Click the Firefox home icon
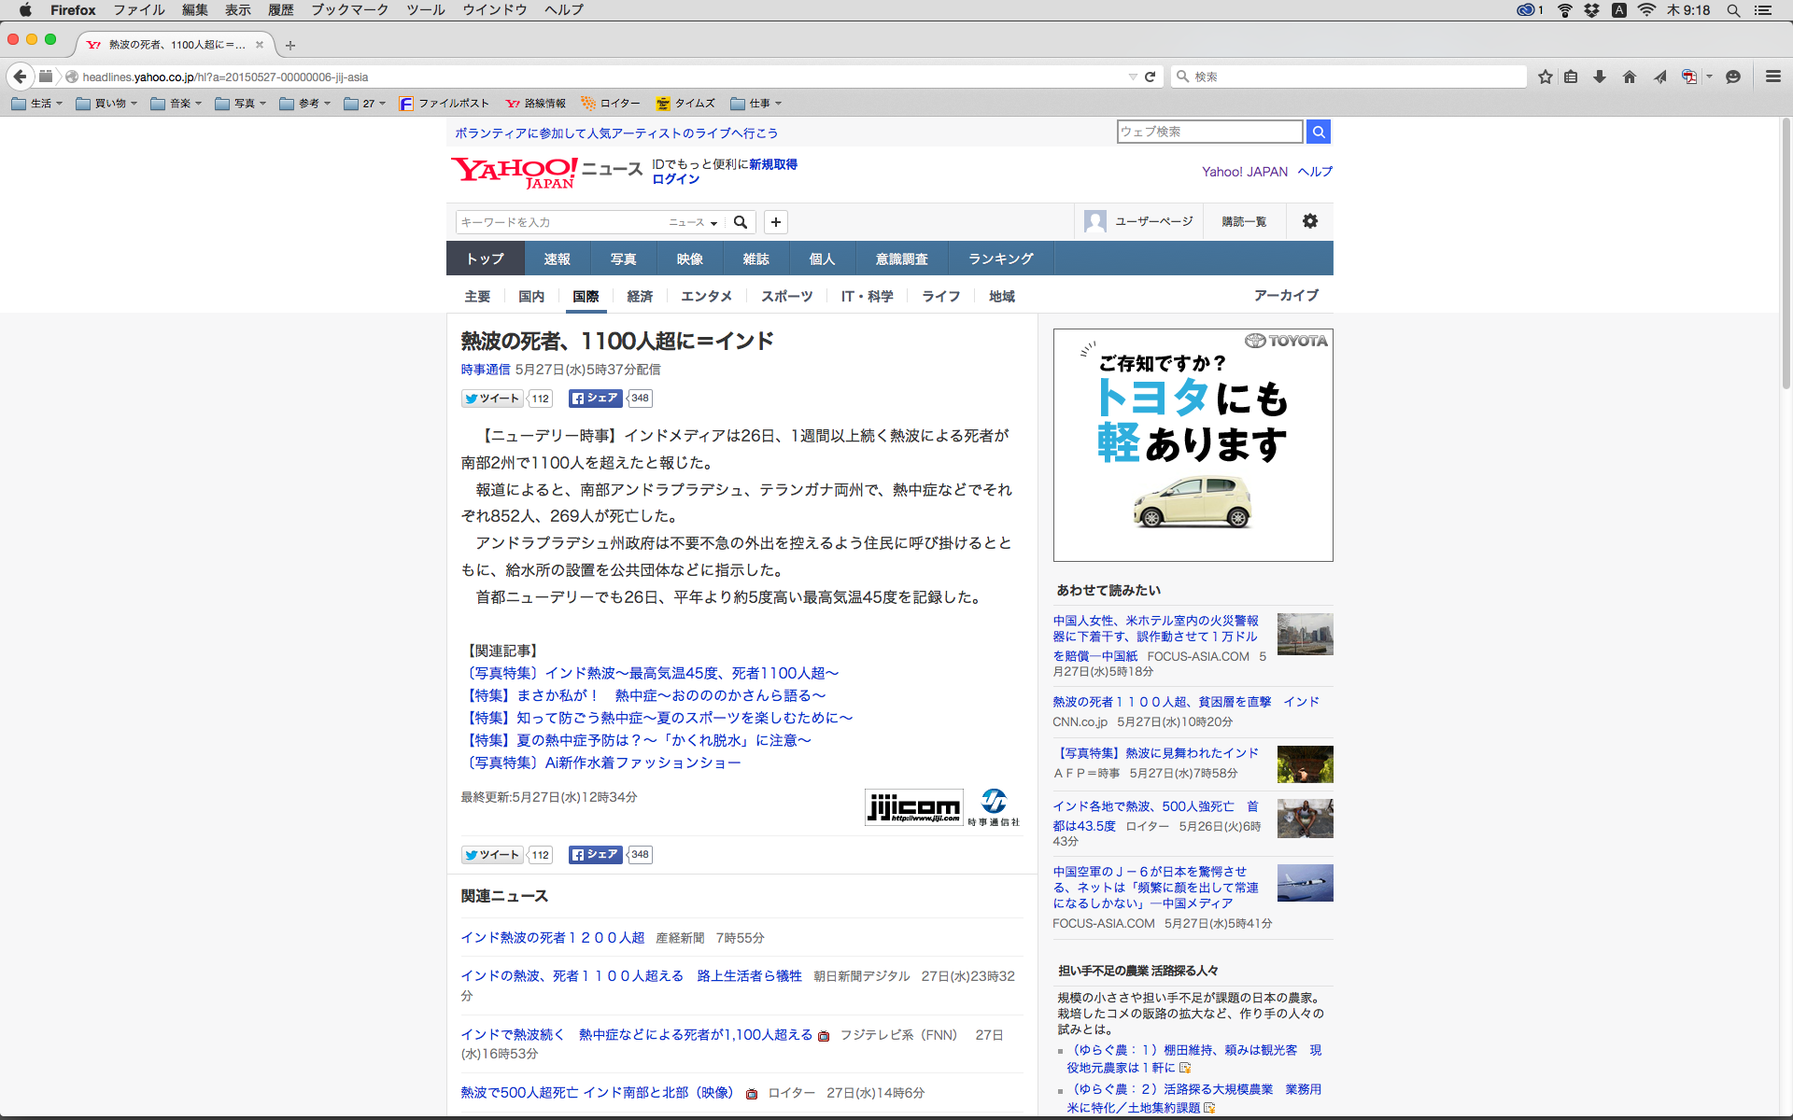The image size is (1793, 1120). click(1630, 77)
